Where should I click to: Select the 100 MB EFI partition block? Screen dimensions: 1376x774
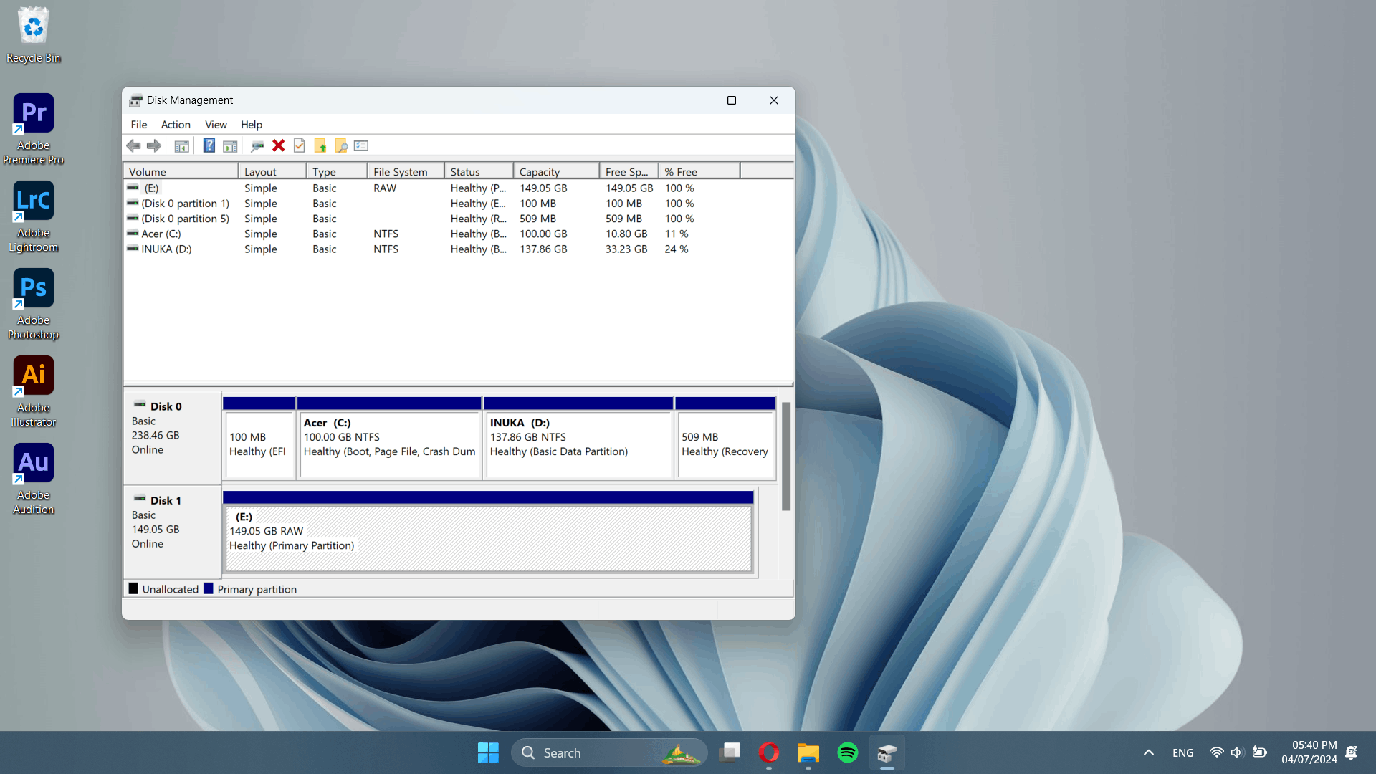point(259,438)
